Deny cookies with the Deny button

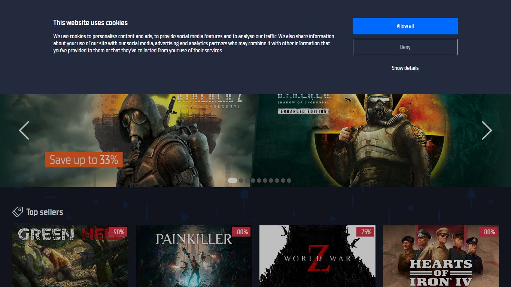pyautogui.click(x=405, y=47)
